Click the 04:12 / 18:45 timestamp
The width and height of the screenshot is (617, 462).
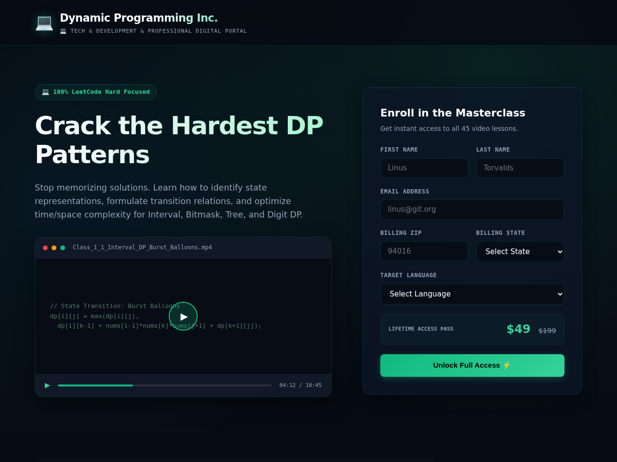(300, 385)
